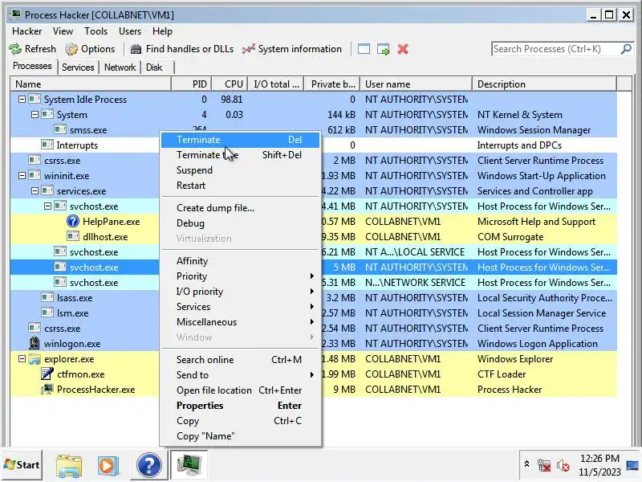Expand the I/O priority submenu
This screenshot has width=642, height=482.
240,292
